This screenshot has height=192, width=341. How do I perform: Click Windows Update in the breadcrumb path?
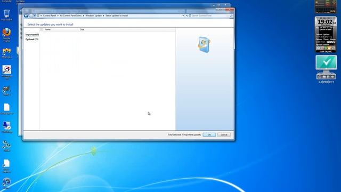(94, 15)
